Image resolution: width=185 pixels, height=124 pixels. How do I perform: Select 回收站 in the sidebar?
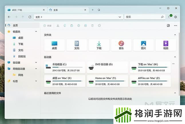point(23,56)
